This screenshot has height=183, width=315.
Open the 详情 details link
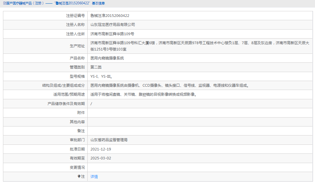coord(94,177)
